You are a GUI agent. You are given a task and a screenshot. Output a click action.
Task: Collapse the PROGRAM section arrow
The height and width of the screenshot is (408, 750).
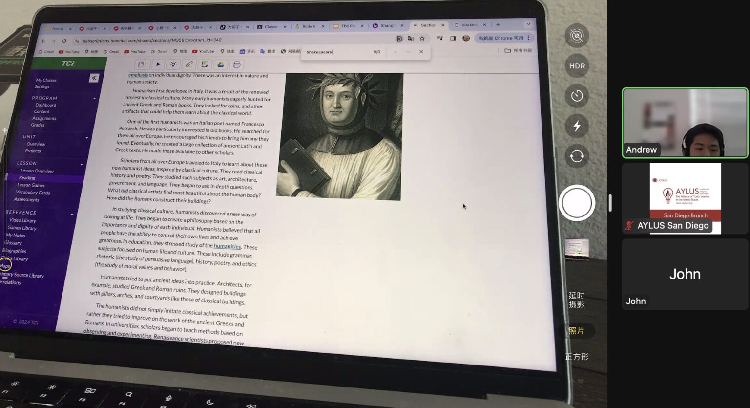(94, 98)
